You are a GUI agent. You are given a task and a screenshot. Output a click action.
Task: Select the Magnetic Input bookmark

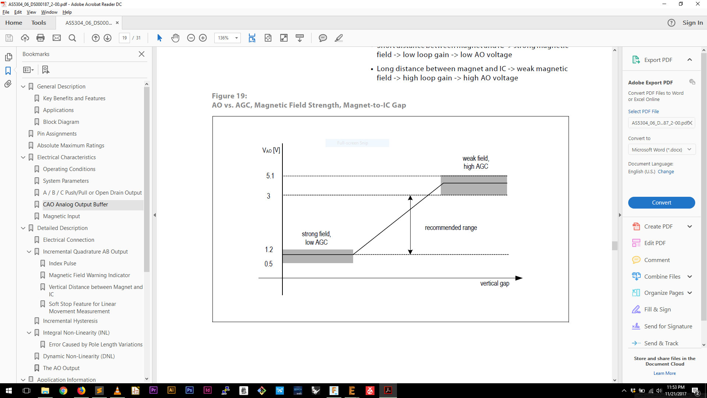click(61, 216)
